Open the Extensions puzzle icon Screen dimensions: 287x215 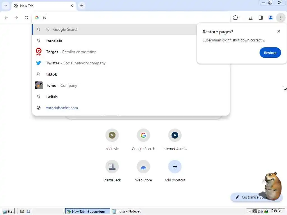[x=235, y=18]
